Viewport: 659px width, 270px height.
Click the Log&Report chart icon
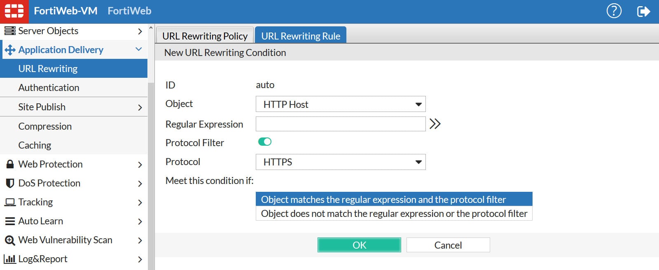[x=10, y=259]
